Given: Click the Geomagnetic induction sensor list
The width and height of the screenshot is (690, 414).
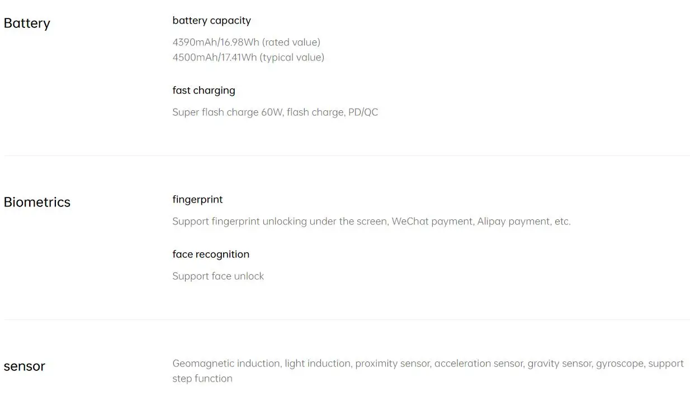Looking at the screenshot, I should click(x=428, y=371).
